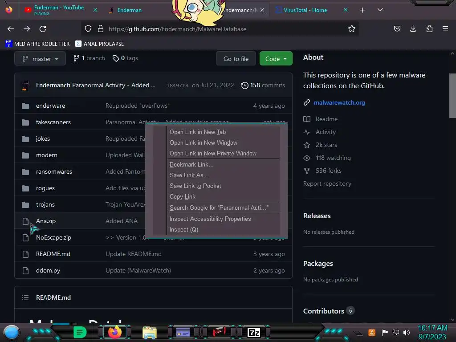The image size is (456, 342).
Task: Open the MEDIAFIRE ROULETTER bookmark
Action: tap(37, 44)
